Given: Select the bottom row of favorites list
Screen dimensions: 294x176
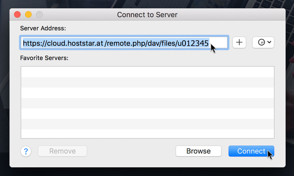Looking at the screenshot, I should point(148,134).
